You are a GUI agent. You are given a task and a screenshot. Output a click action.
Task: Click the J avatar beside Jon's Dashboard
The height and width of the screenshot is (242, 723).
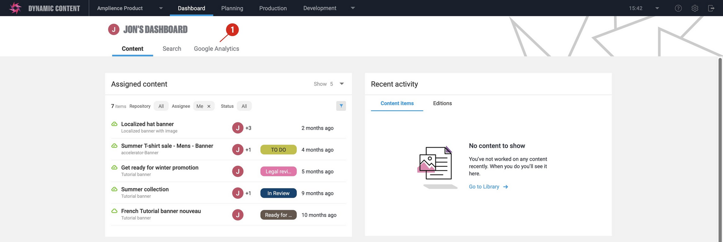pos(113,30)
